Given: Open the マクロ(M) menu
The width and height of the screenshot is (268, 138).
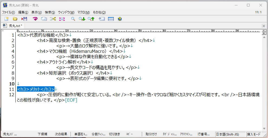Looking at the screenshot, I should [x=83, y=12].
